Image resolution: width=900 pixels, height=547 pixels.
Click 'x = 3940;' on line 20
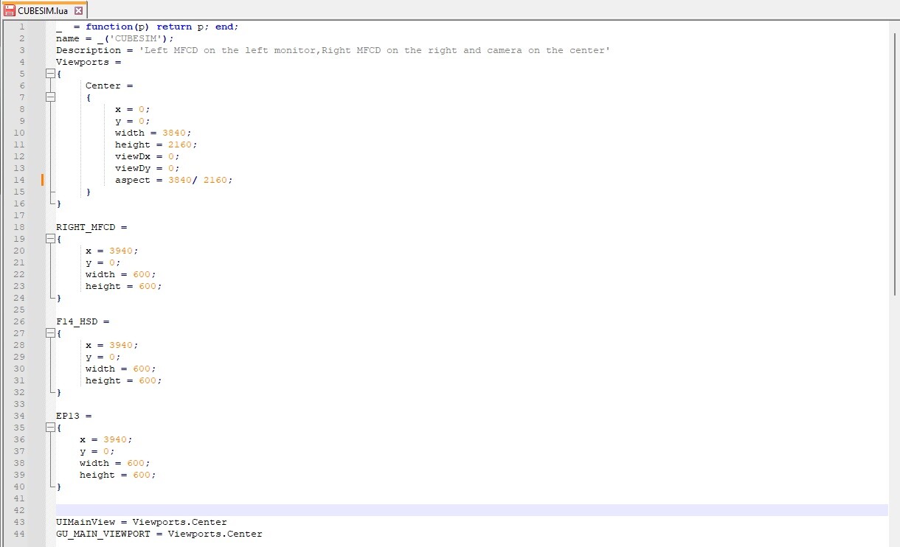tap(111, 251)
